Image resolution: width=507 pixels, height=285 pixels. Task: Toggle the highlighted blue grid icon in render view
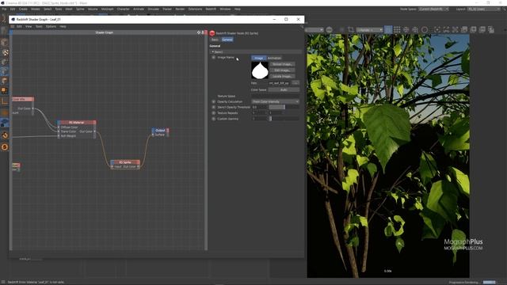click(388, 30)
